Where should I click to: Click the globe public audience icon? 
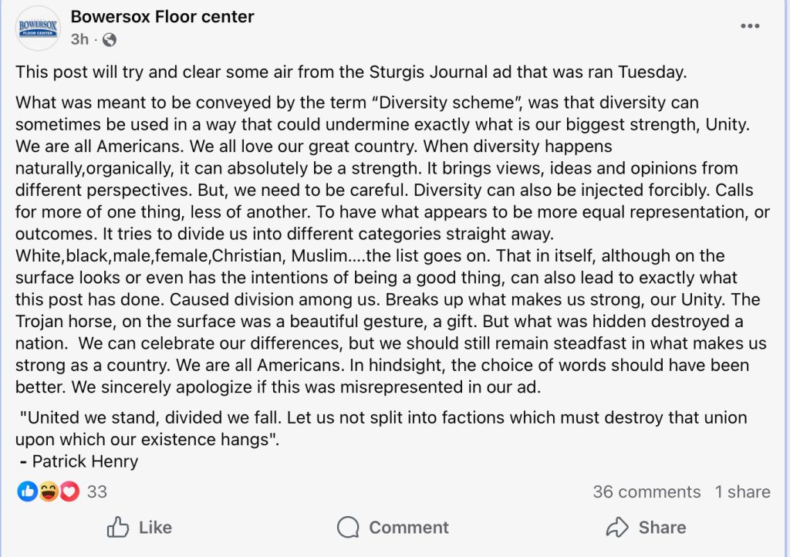coord(110,39)
